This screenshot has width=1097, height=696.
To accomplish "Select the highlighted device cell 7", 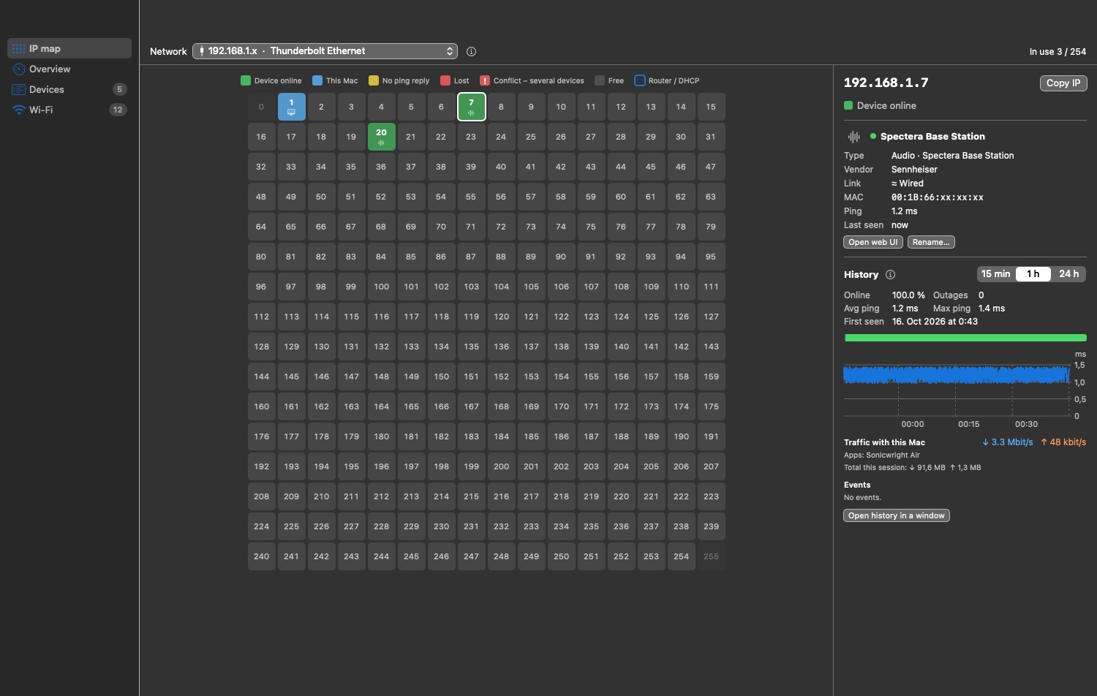I will click(x=471, y=107).
